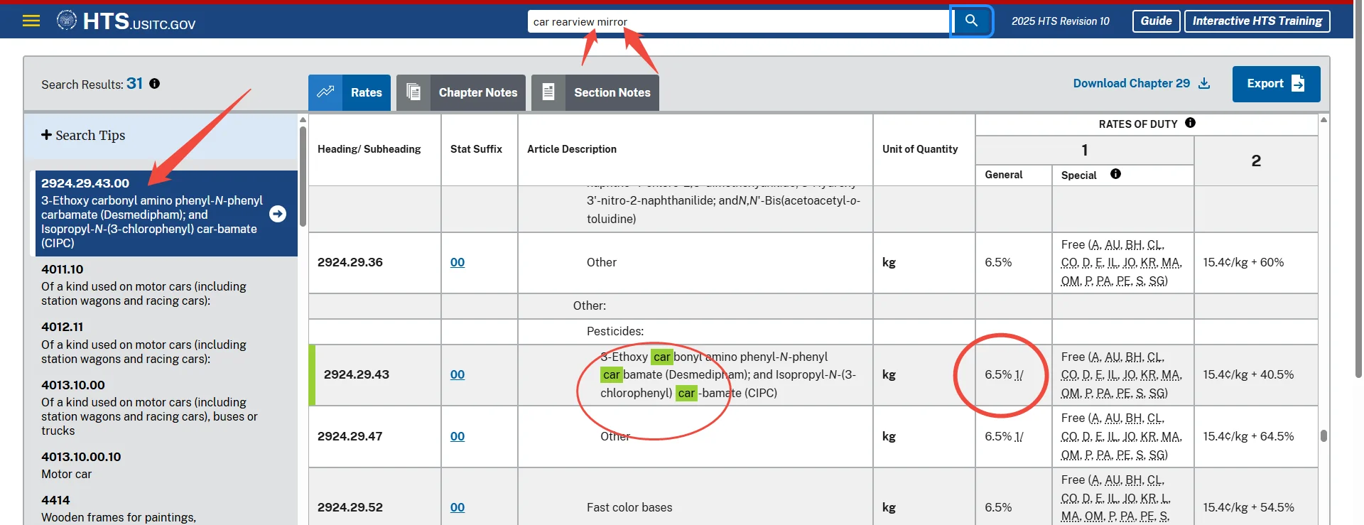Select the 2924.29.43.00 search result
1364x525 pixels.
[166, 213]
